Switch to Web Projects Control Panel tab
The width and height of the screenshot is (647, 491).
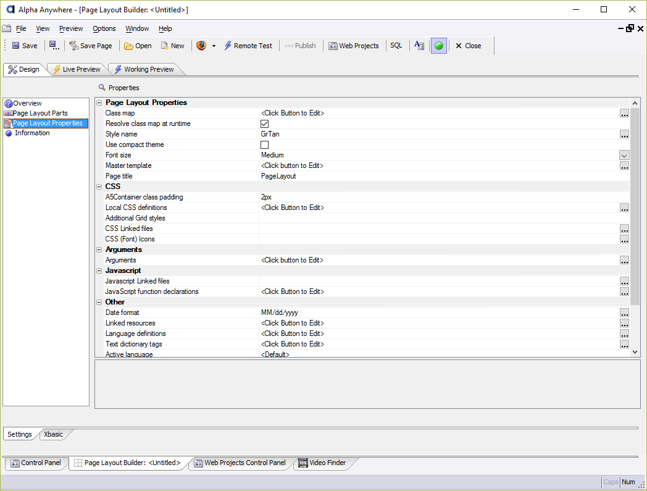[240, 463]
